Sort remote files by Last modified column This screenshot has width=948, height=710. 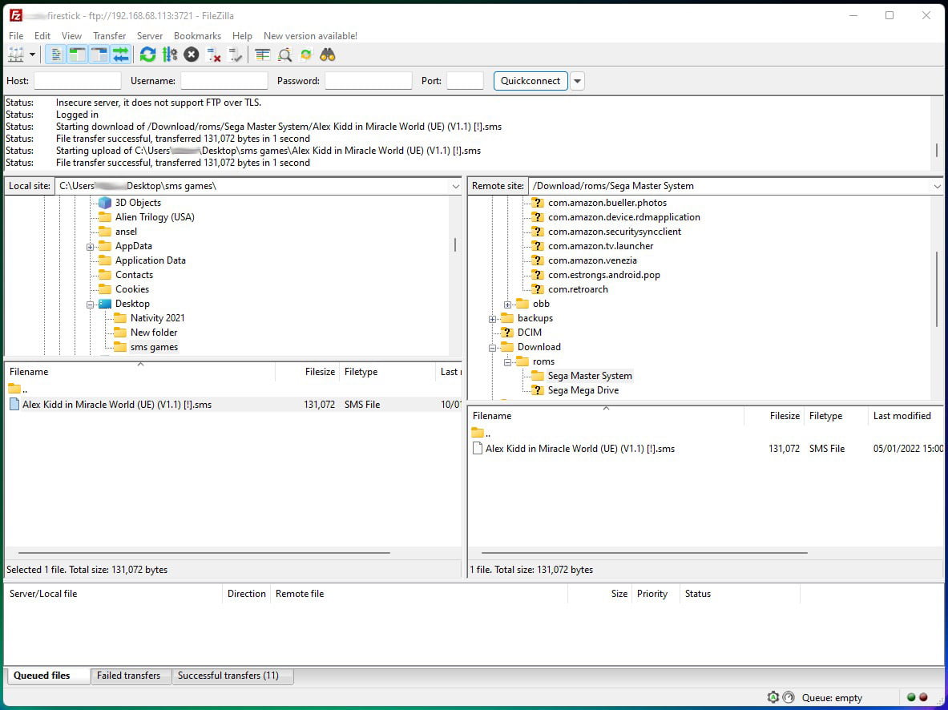(905, 416)
